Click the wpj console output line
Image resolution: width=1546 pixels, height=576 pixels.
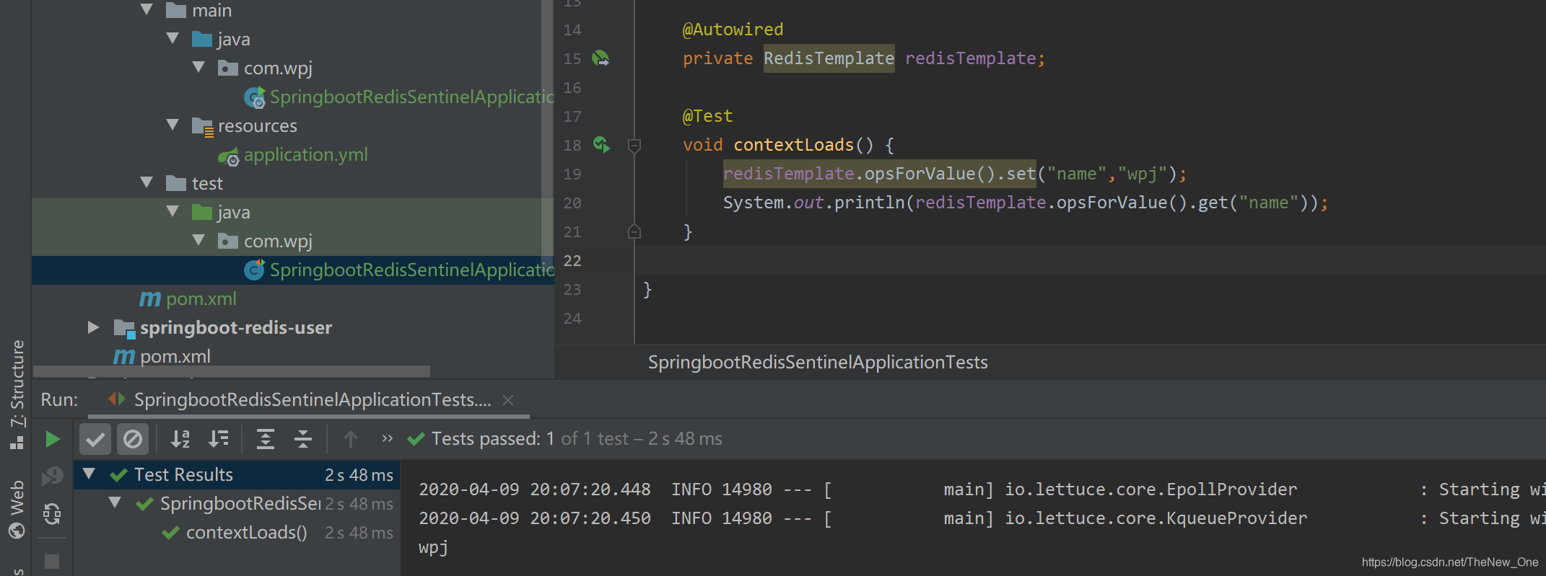click(x=433, y=547)
